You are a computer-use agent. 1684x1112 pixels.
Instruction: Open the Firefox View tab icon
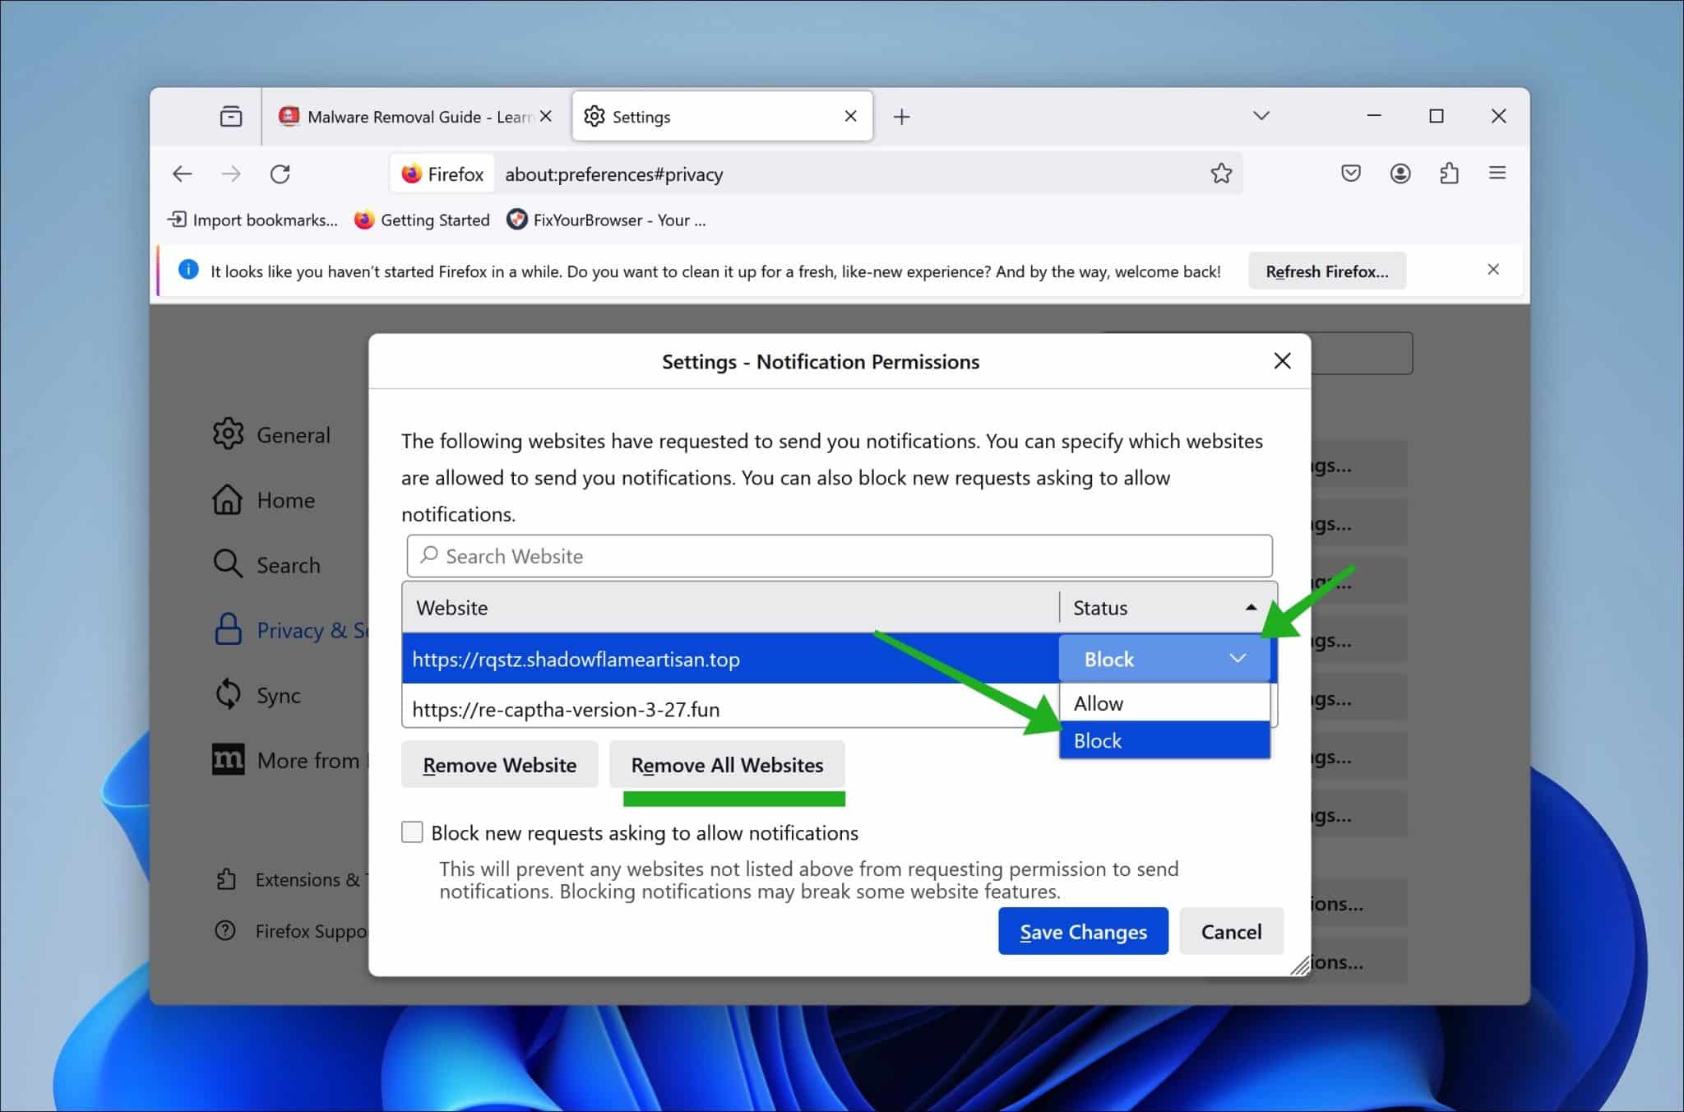[x=231, y=117]
